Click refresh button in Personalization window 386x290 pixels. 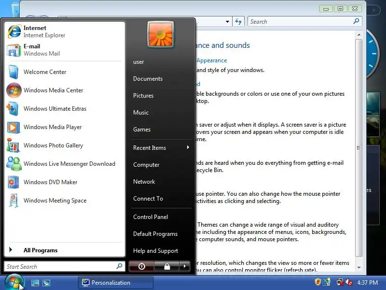pyautogui.click(x=238, y=22)
